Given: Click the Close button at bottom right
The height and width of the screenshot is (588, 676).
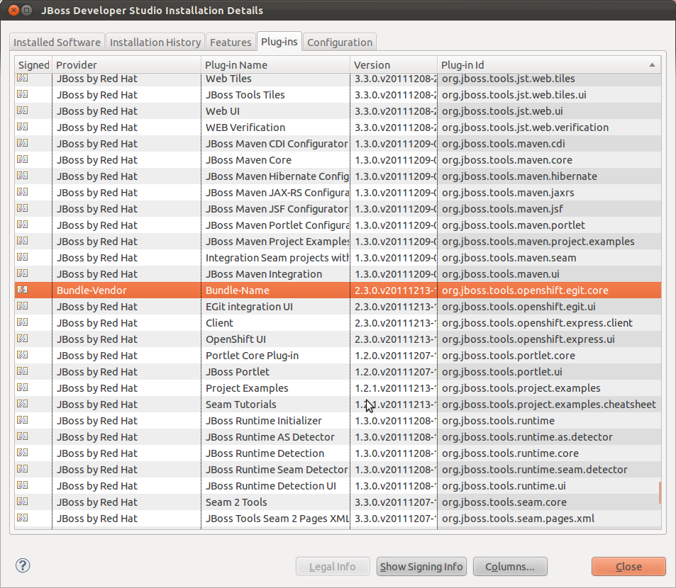Looking at the screenshot, I should (x=628, y=567).
